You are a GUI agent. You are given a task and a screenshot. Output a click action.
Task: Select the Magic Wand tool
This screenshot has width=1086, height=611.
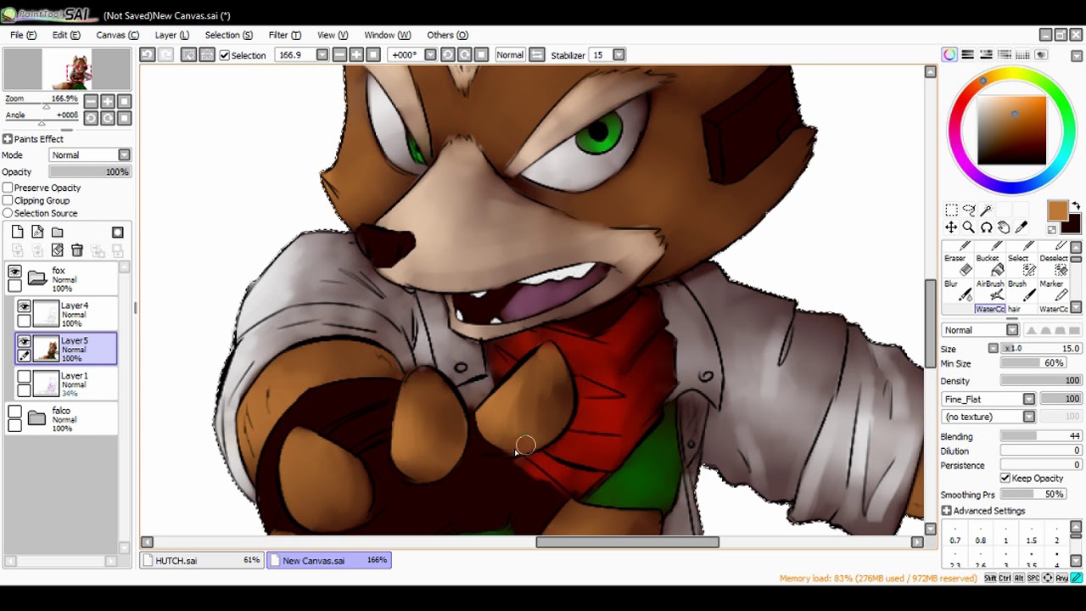click(986, 210)
